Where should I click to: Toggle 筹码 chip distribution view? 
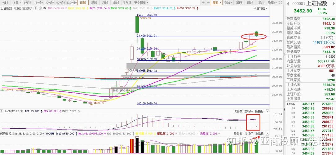pyautogui.click(x=239, y=2)
